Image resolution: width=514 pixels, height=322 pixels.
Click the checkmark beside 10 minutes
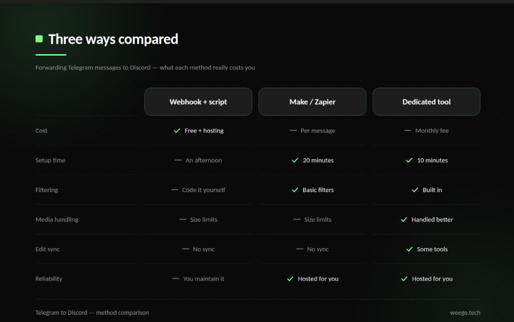(409, 160)
